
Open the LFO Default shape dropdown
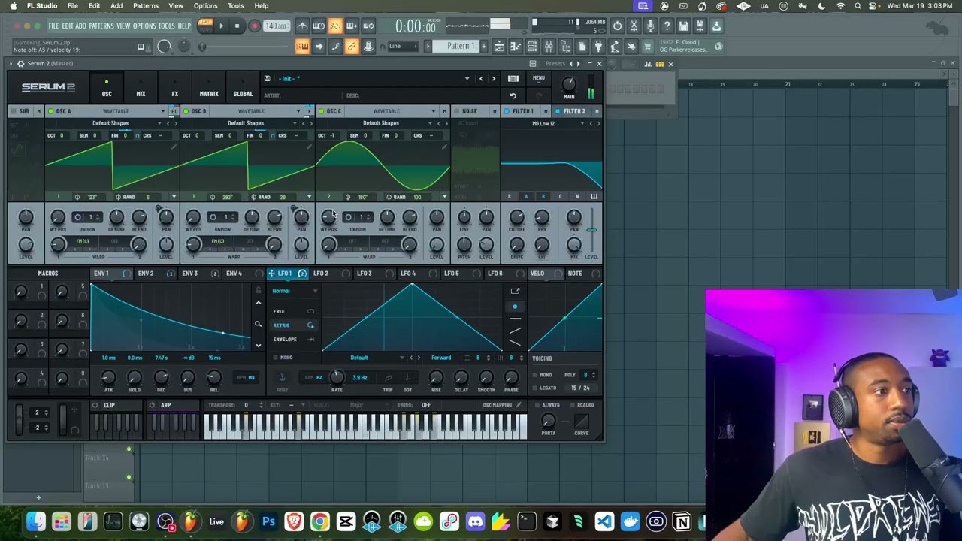(365, 358)
